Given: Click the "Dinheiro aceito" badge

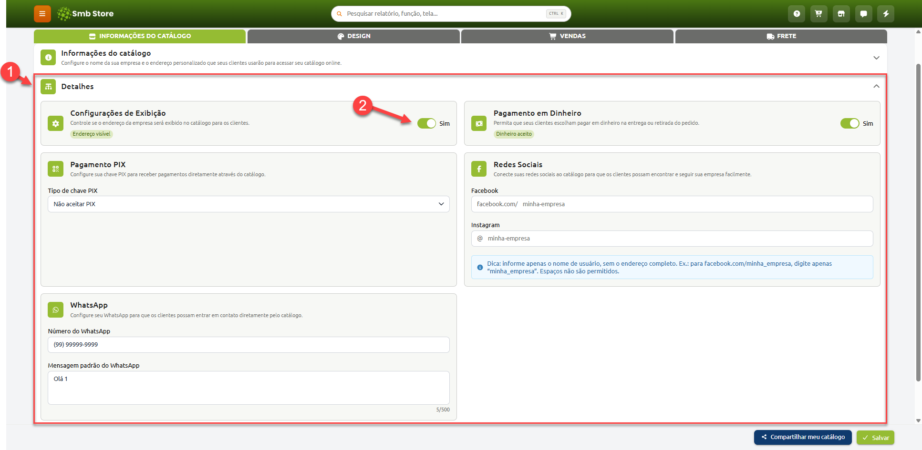Looking at the screenshot, I should coord(514,134).
